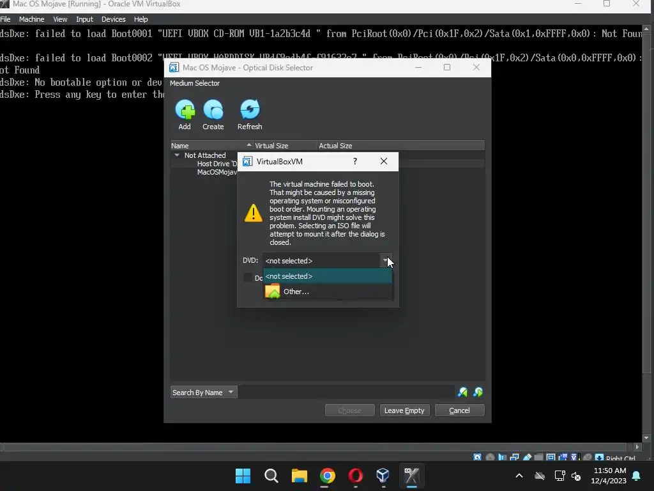Click the shared folders status bar icon
The width and height of the screenshot is (654, 491).
click(538, 458)
